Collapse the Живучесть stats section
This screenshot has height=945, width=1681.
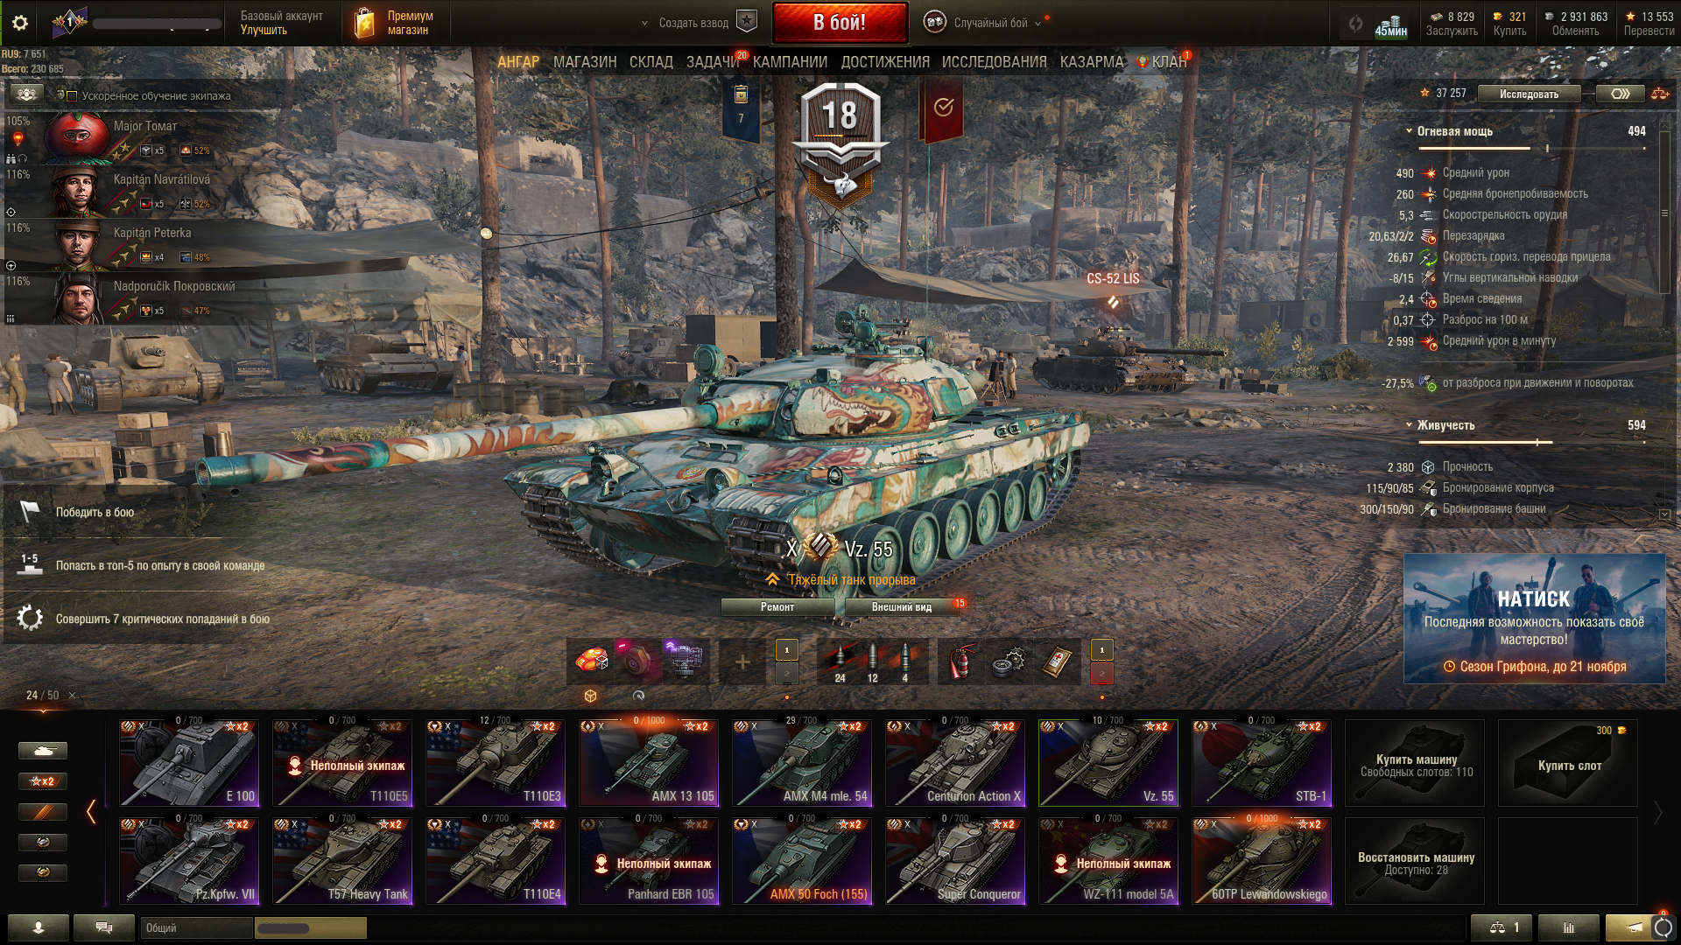click(1409, 425)
